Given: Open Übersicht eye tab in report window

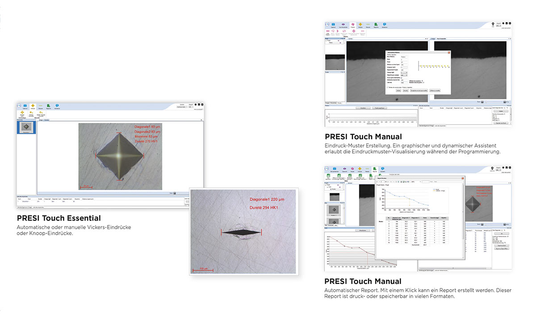Looking at the screenshot, I should click(344, 168).
